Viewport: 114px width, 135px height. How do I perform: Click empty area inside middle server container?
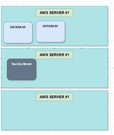click(72, 73)
